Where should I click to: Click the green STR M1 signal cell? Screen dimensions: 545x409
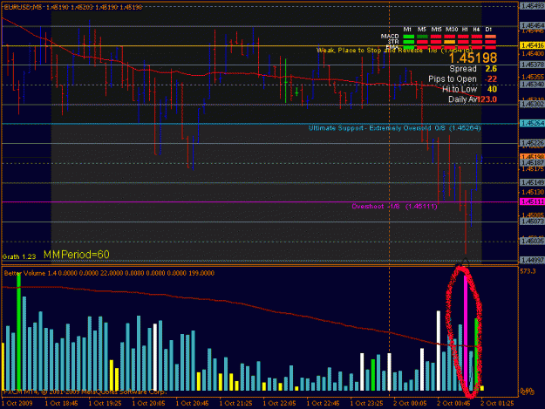coord(409,42)
